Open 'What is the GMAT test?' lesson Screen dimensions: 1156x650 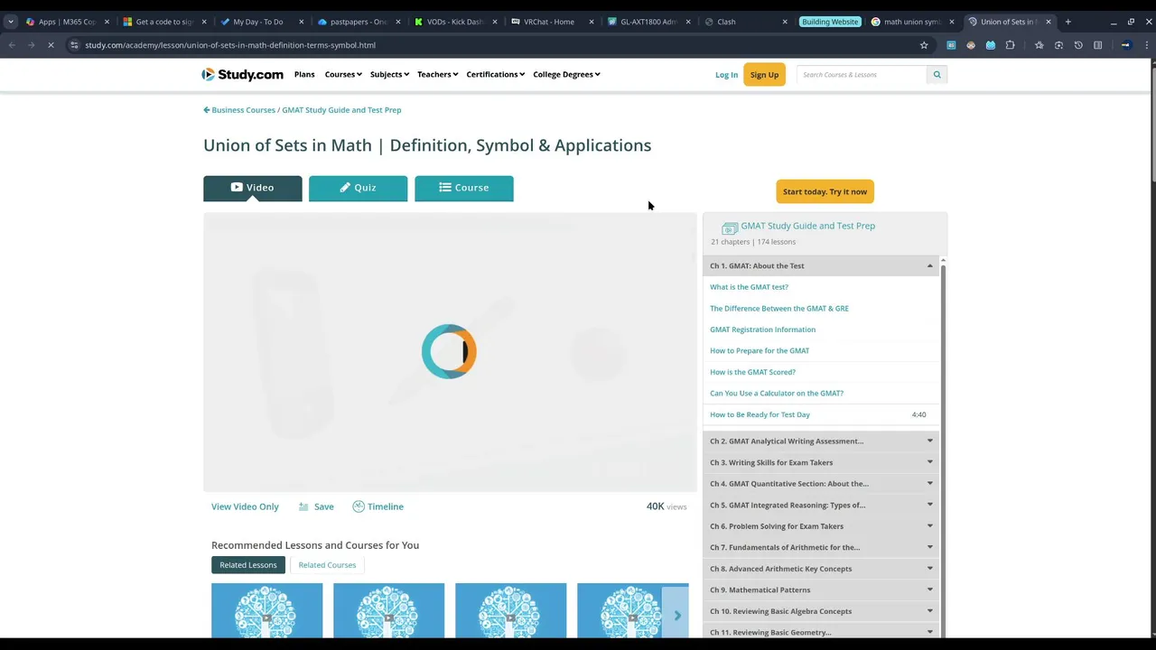pyautogui.click(x=749, y=287)
